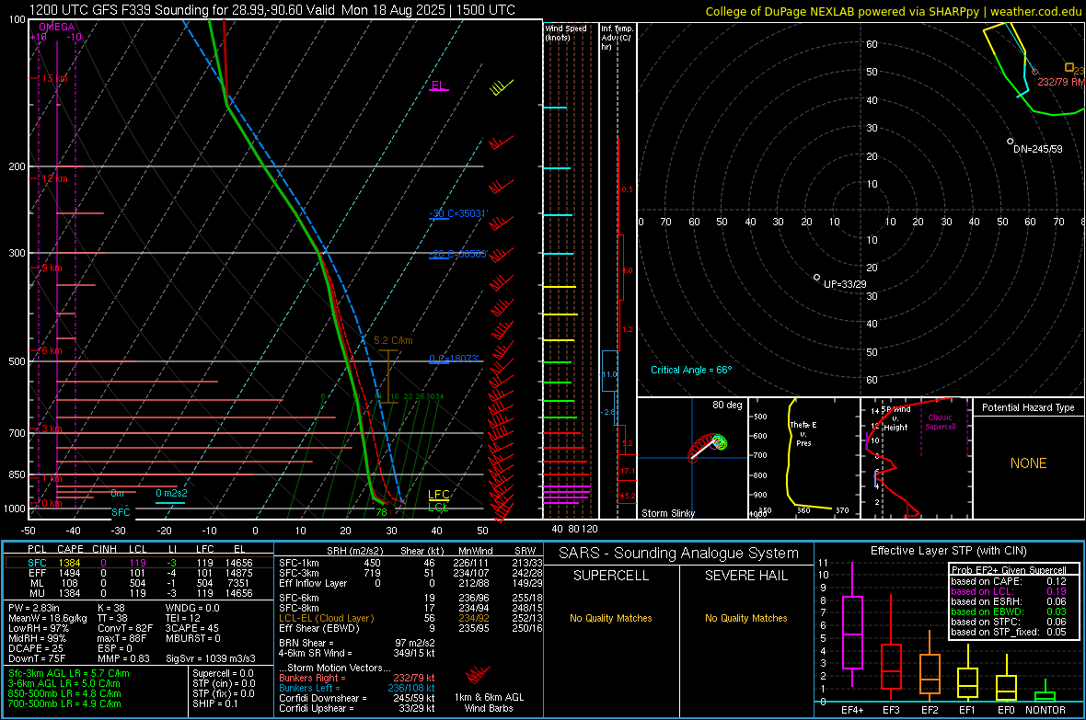Click the Bunkers Right = 232/79 kt line
This screenshot has width=1086, height=720.
click(x=357, y=678)
